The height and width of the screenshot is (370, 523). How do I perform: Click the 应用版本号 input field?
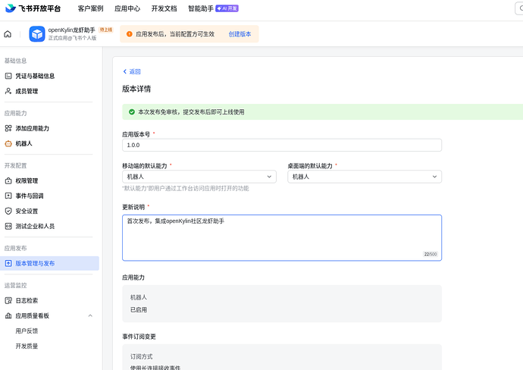pyautogui.click(x=281, y=145)
